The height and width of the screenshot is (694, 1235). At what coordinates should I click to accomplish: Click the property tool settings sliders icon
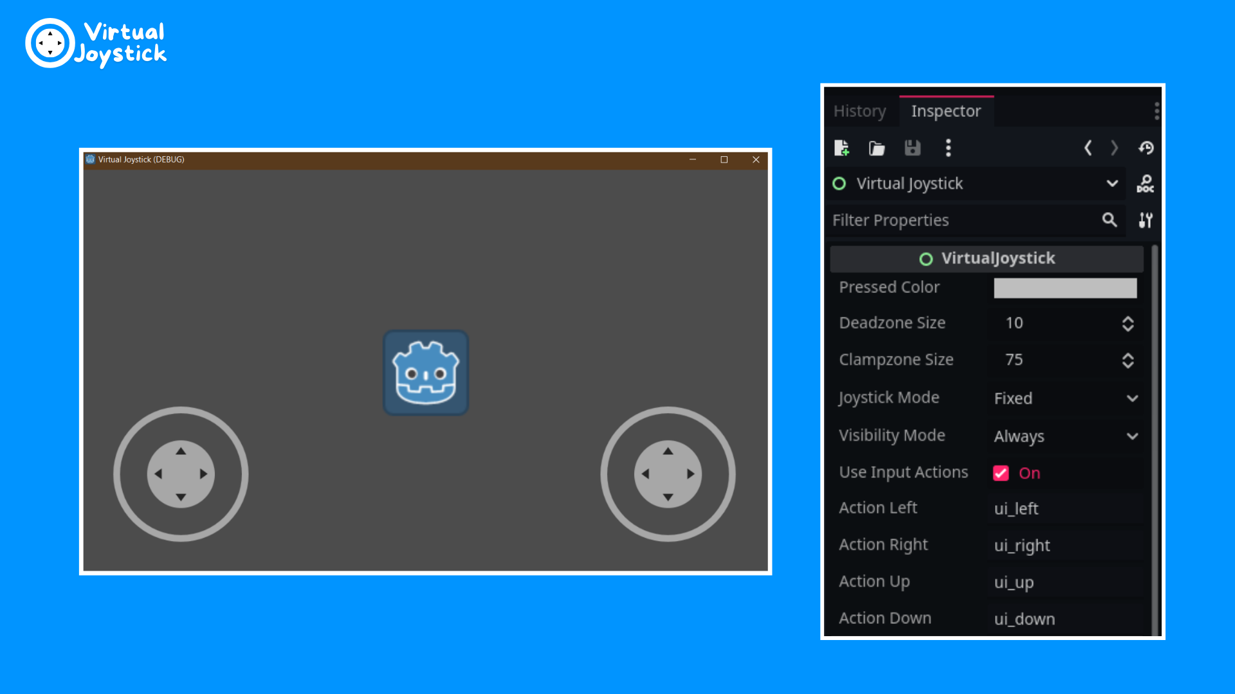1145,220
